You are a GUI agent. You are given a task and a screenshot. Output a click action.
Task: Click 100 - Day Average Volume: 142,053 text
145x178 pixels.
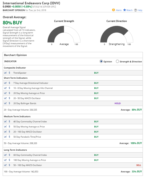(x=21, y=172)
